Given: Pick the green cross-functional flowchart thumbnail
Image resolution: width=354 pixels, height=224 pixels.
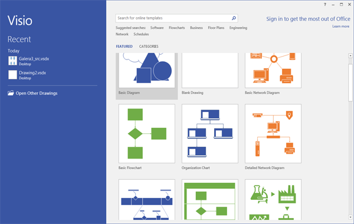Looking at the screenshot, I should [210, 200].
